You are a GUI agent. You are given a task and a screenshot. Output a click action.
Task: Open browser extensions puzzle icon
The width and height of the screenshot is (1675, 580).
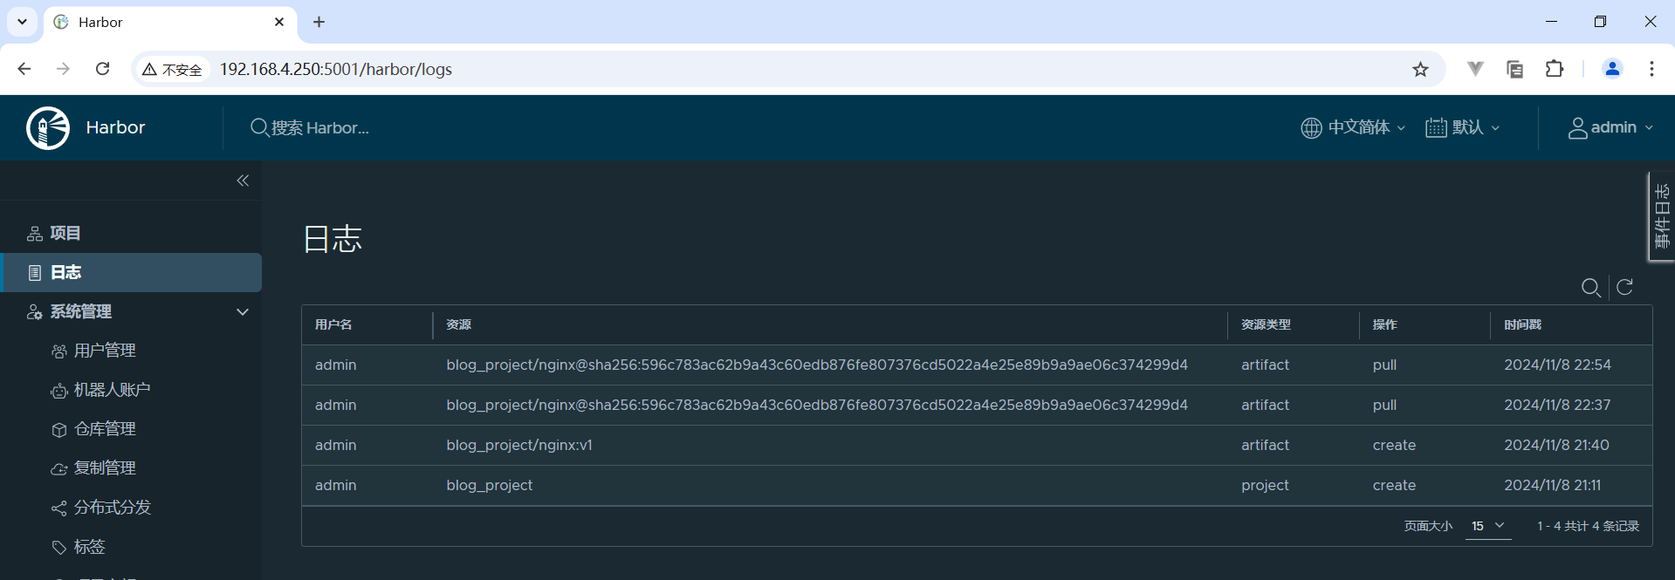coord(1554,70)
